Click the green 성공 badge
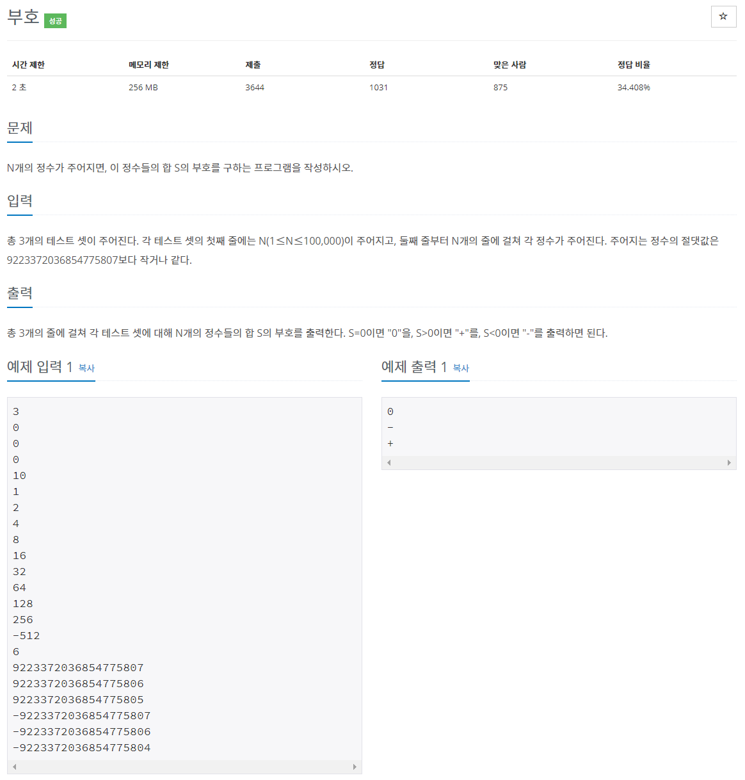The width and height of the screenshot is (745, 780). (x=55, y=21)
